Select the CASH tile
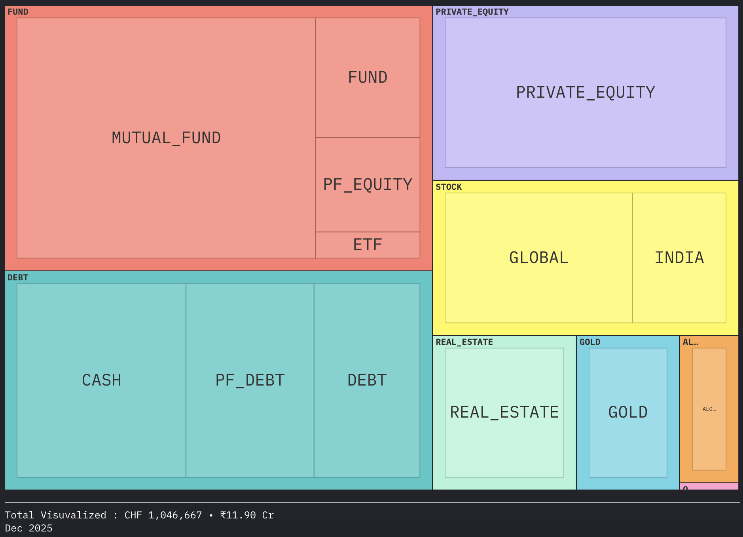 (x=101, y=380)
